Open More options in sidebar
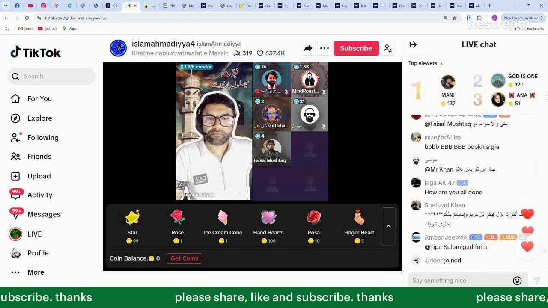548x308 pixels. tap(36, 272)
